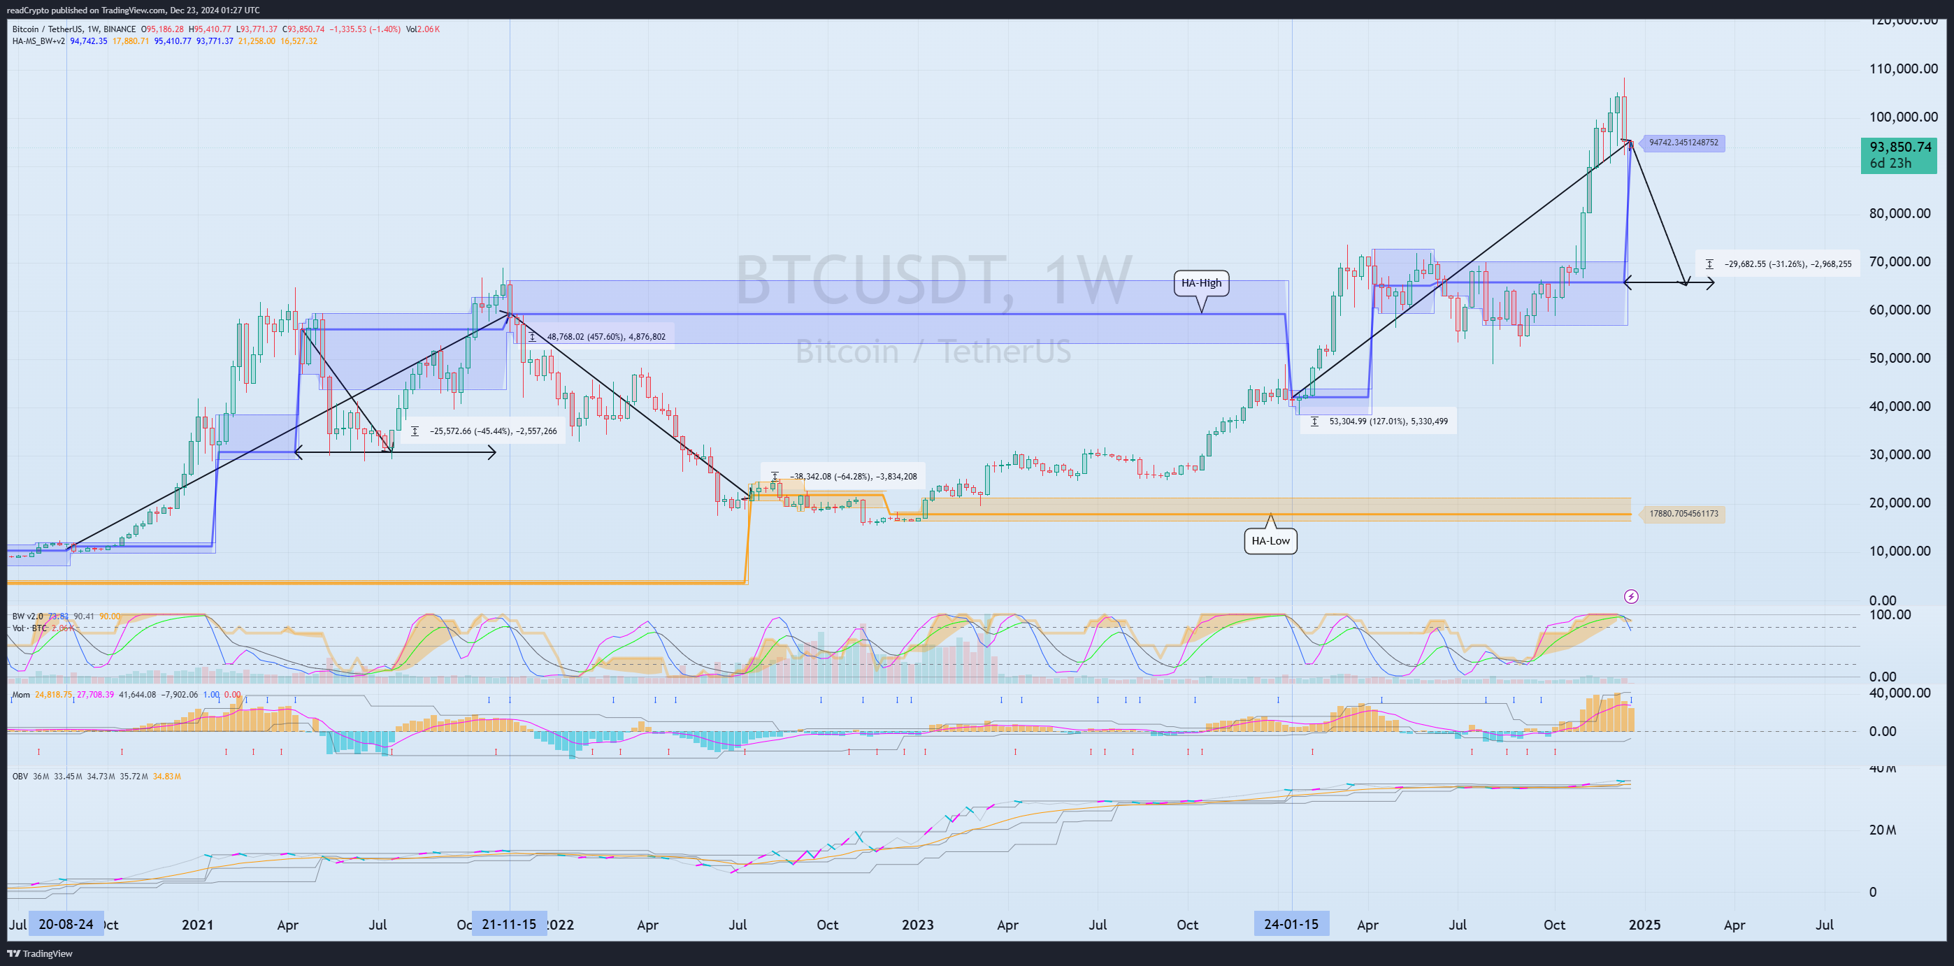
Task: Click the -25,572.66 (-45.44%) measurement label
Action: (x=493, y=431)
